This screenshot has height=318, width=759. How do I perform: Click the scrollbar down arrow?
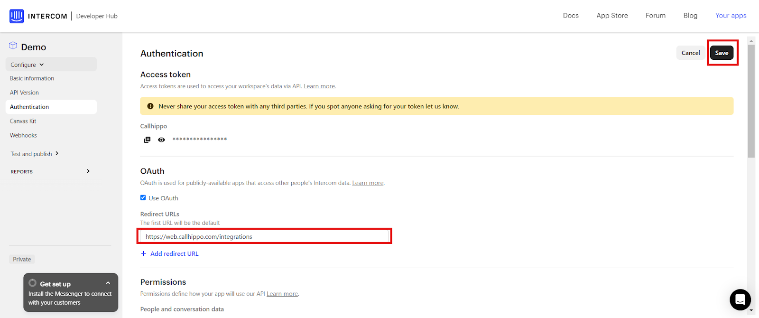[751, 310]
